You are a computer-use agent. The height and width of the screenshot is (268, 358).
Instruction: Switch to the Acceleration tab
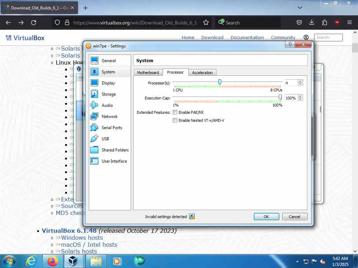(x=202, y=73)
